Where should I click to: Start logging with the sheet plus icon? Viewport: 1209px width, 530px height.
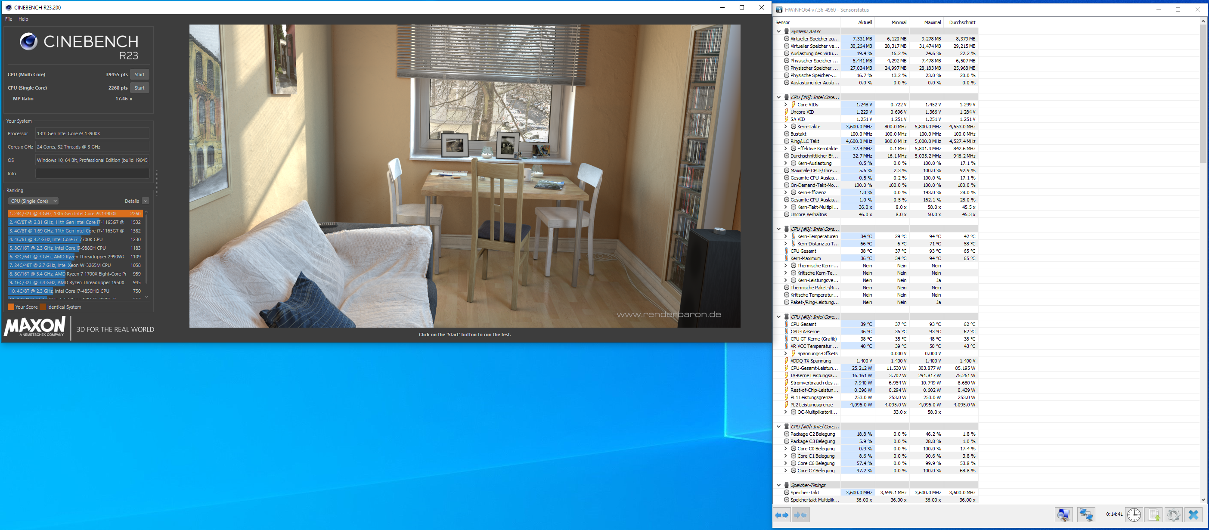tap(1154, 515)
